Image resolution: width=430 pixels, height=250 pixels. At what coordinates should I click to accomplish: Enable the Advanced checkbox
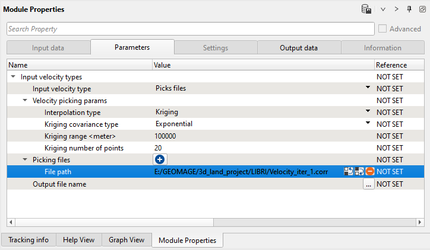pos(383,28)
